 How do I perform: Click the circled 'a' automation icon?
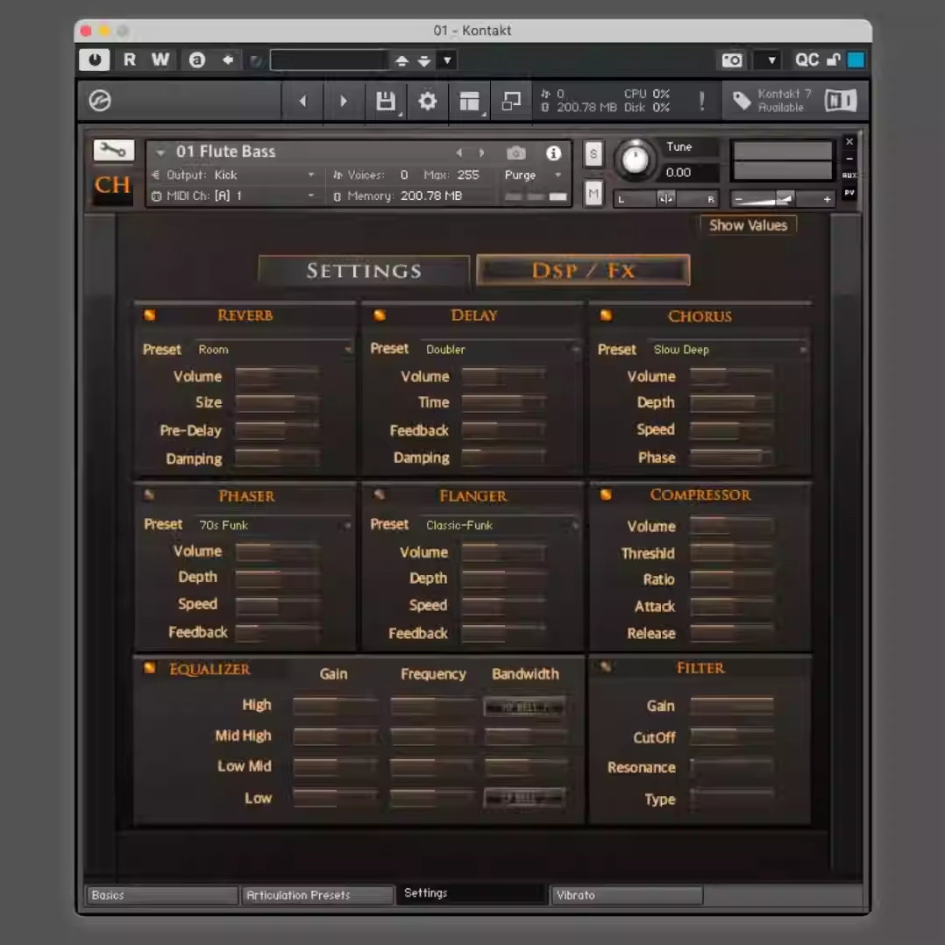tap(197, 60)
